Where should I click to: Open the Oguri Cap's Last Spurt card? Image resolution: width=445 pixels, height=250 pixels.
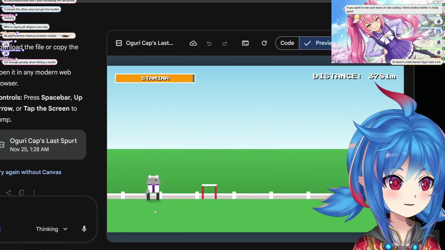pos(43,145)
